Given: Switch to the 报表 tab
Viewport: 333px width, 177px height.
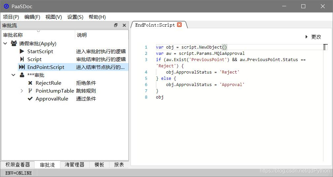Looking at the screenshot, I should point(119,165).
